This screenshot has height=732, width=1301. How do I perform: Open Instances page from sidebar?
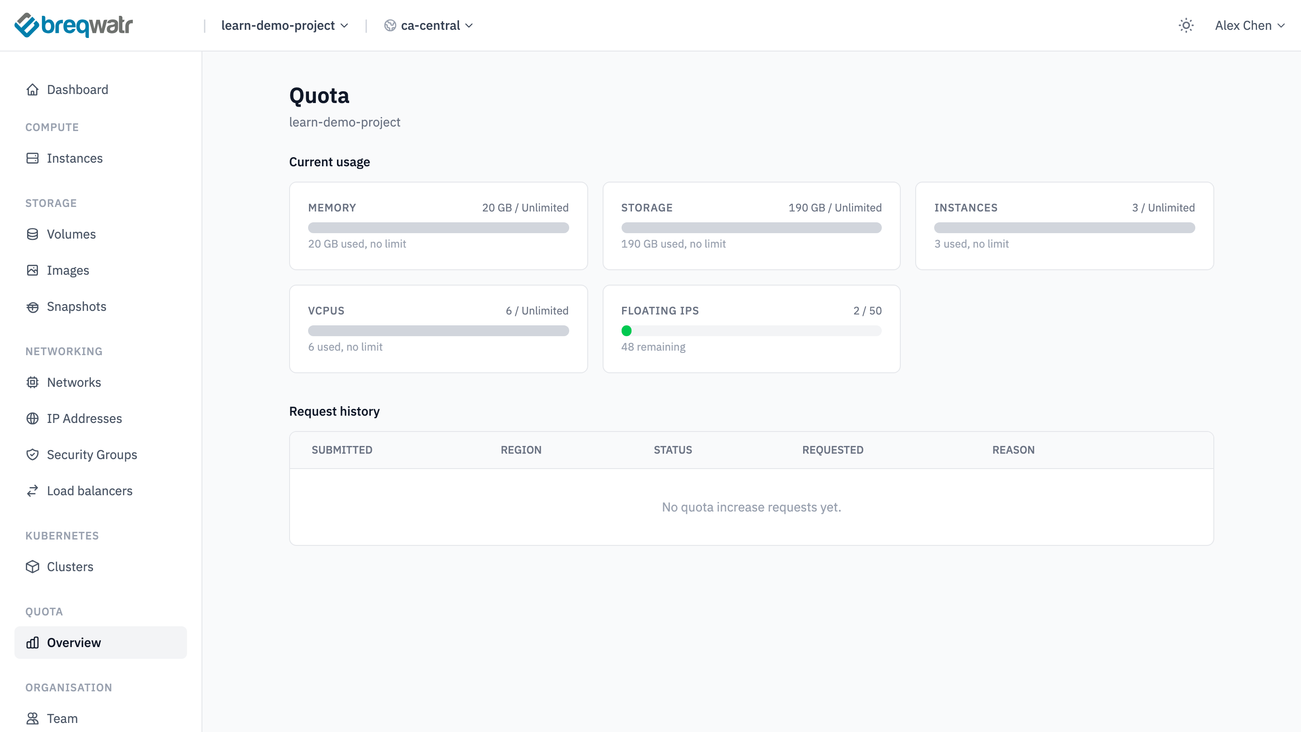pos(100,158)
